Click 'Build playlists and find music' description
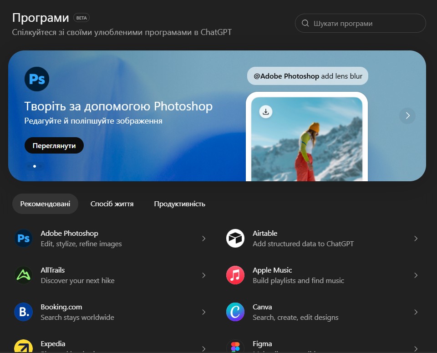The width and height of the screenshot is (437, 353). pyautogui.click(x=299, y=280)
